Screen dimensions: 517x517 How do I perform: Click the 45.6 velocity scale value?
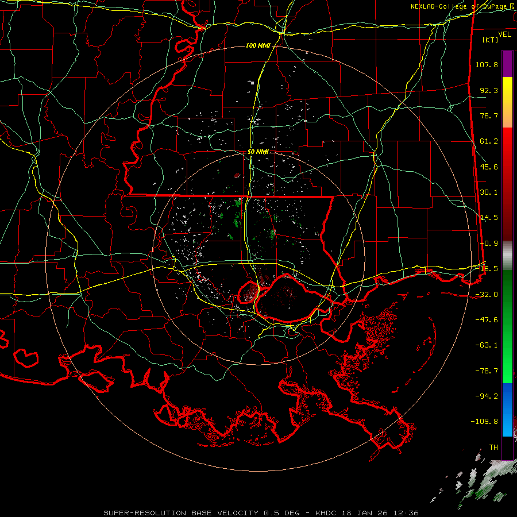click(489, 167)
